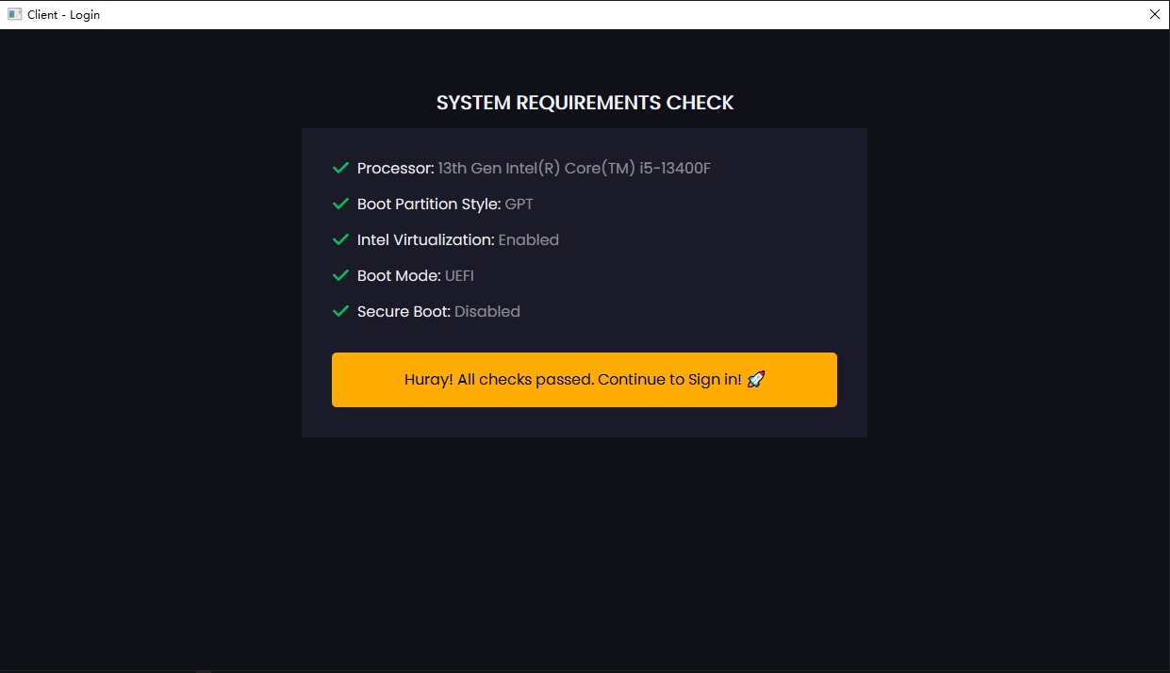The height and width of the screenshot is (673, 1170).
Task: Click the rocket emoji on the orange button
Action: [x=755, y=380]
